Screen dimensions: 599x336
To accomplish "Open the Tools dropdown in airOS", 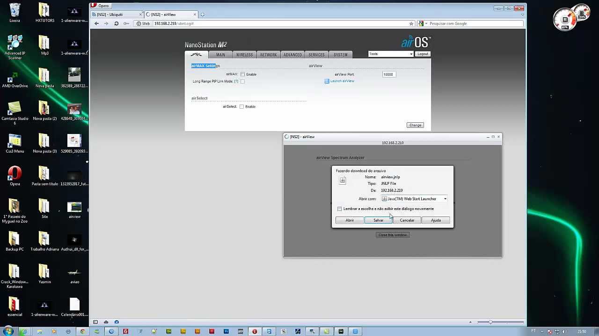I will click(x=391, y=54).
